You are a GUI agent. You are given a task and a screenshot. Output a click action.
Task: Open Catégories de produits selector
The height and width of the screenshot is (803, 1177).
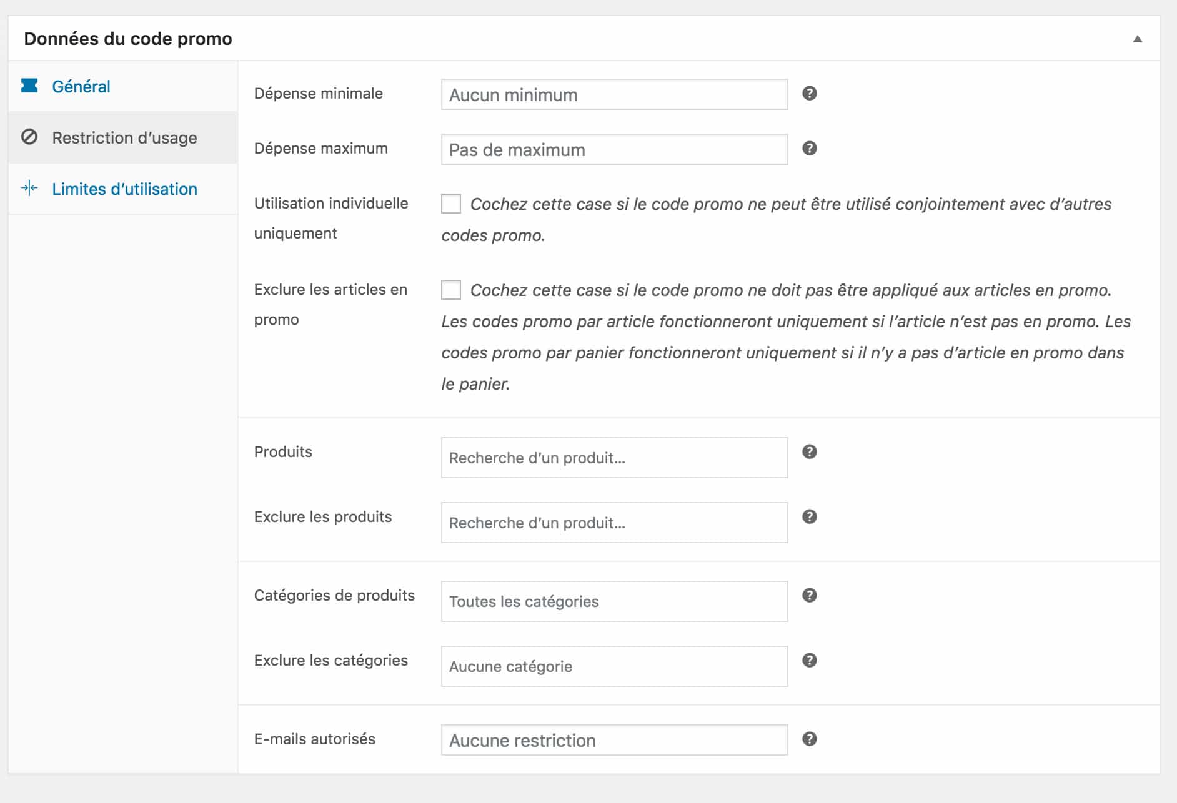(614, 601)
